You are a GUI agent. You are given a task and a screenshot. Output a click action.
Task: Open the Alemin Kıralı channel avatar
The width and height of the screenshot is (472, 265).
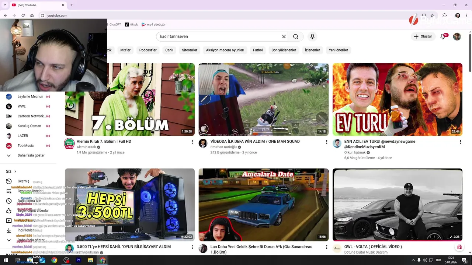click(x=69, y=144)
